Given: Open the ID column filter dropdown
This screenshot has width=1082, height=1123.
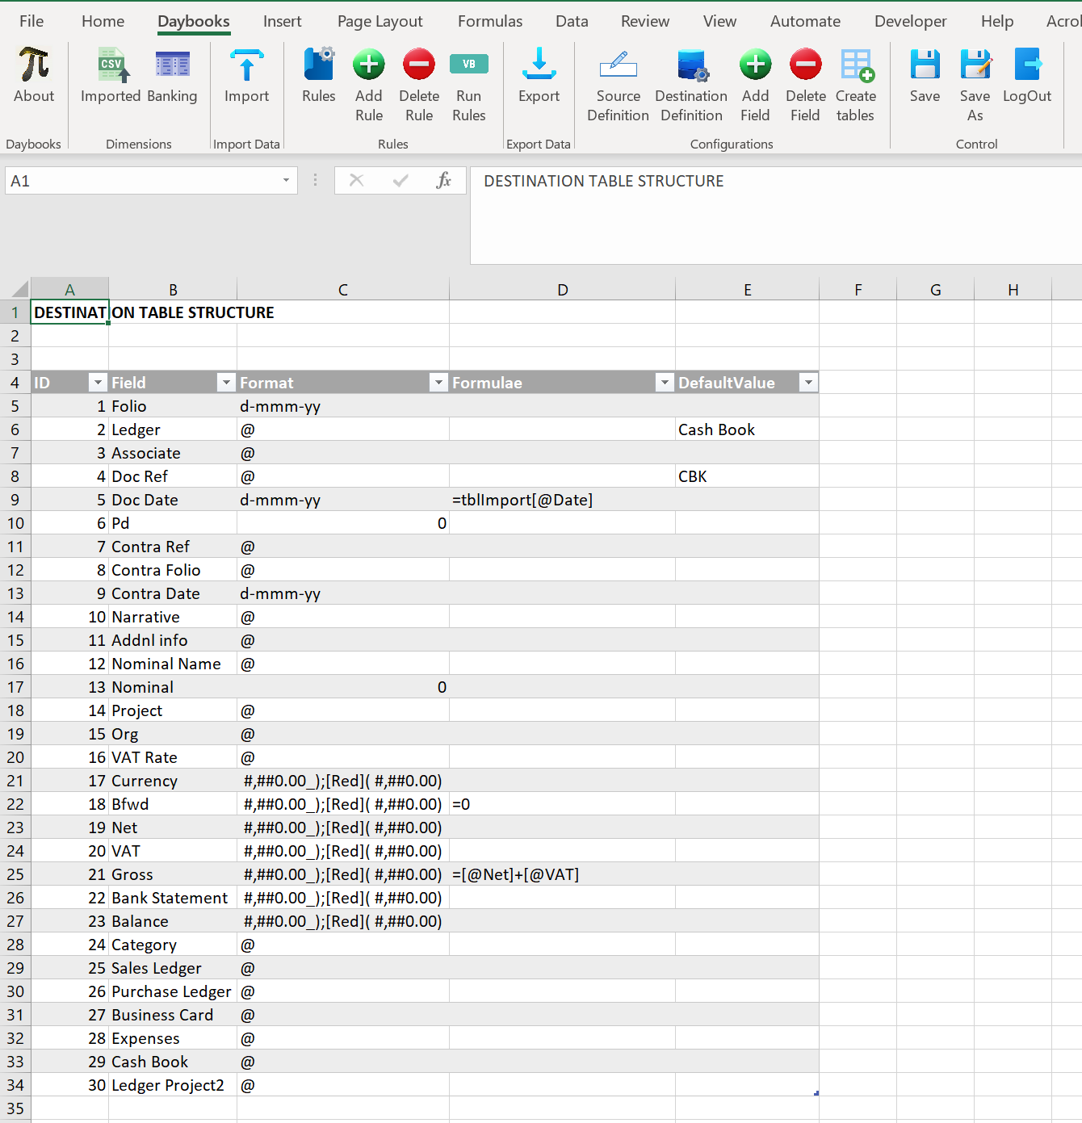Looking at the screenshot, I should pos(98,383).
